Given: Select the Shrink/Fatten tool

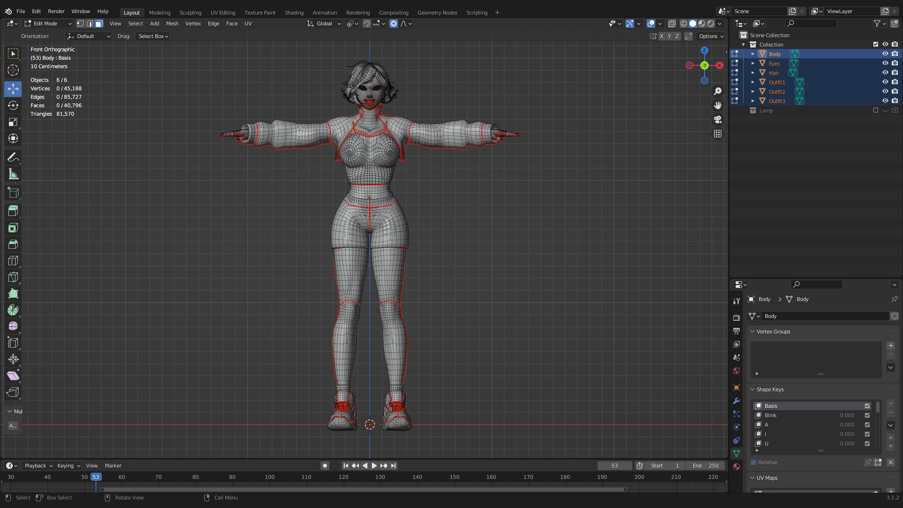Looking at the screenshot, I should click(x=13, y=359).
